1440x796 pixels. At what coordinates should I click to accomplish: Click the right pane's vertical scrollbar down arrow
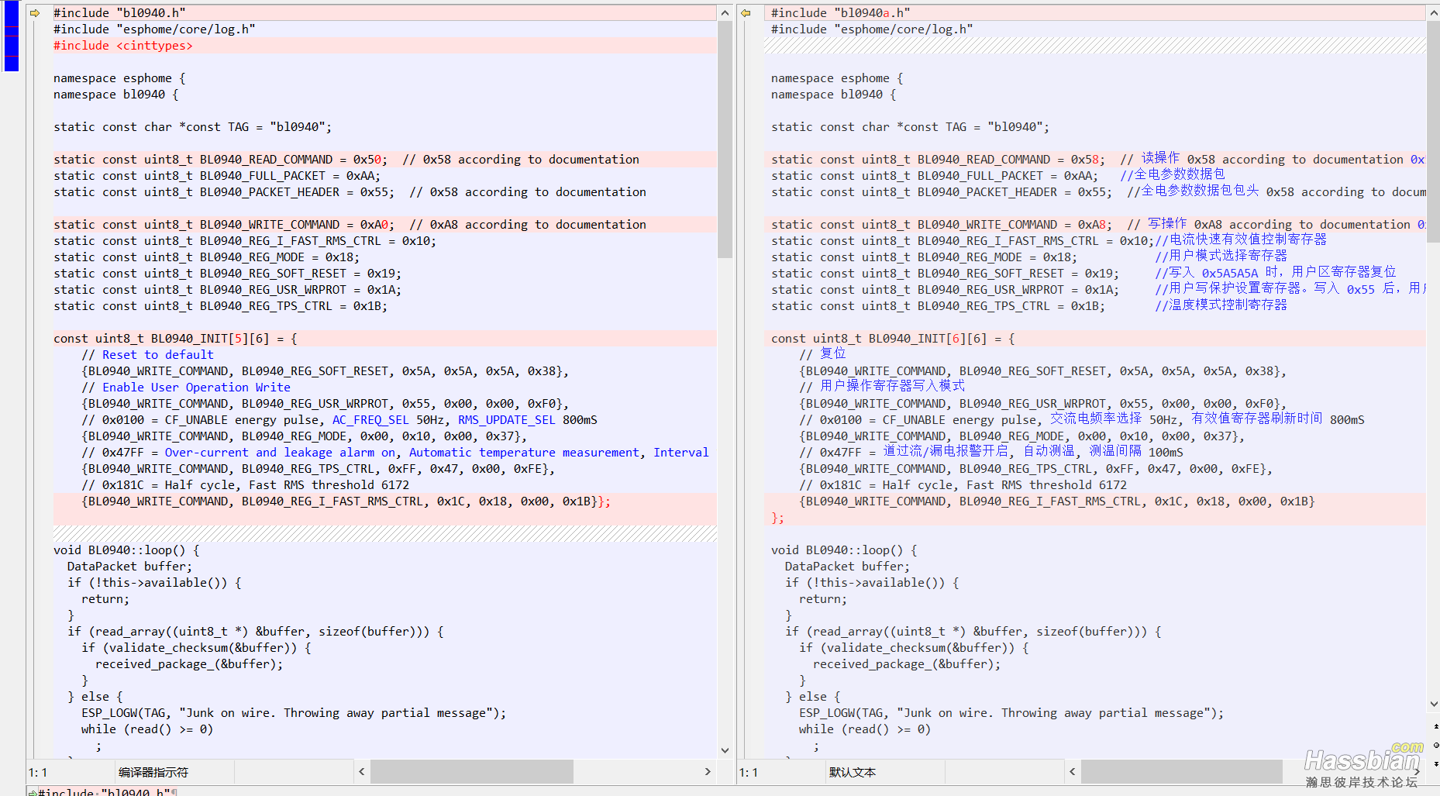[1433, 704]
